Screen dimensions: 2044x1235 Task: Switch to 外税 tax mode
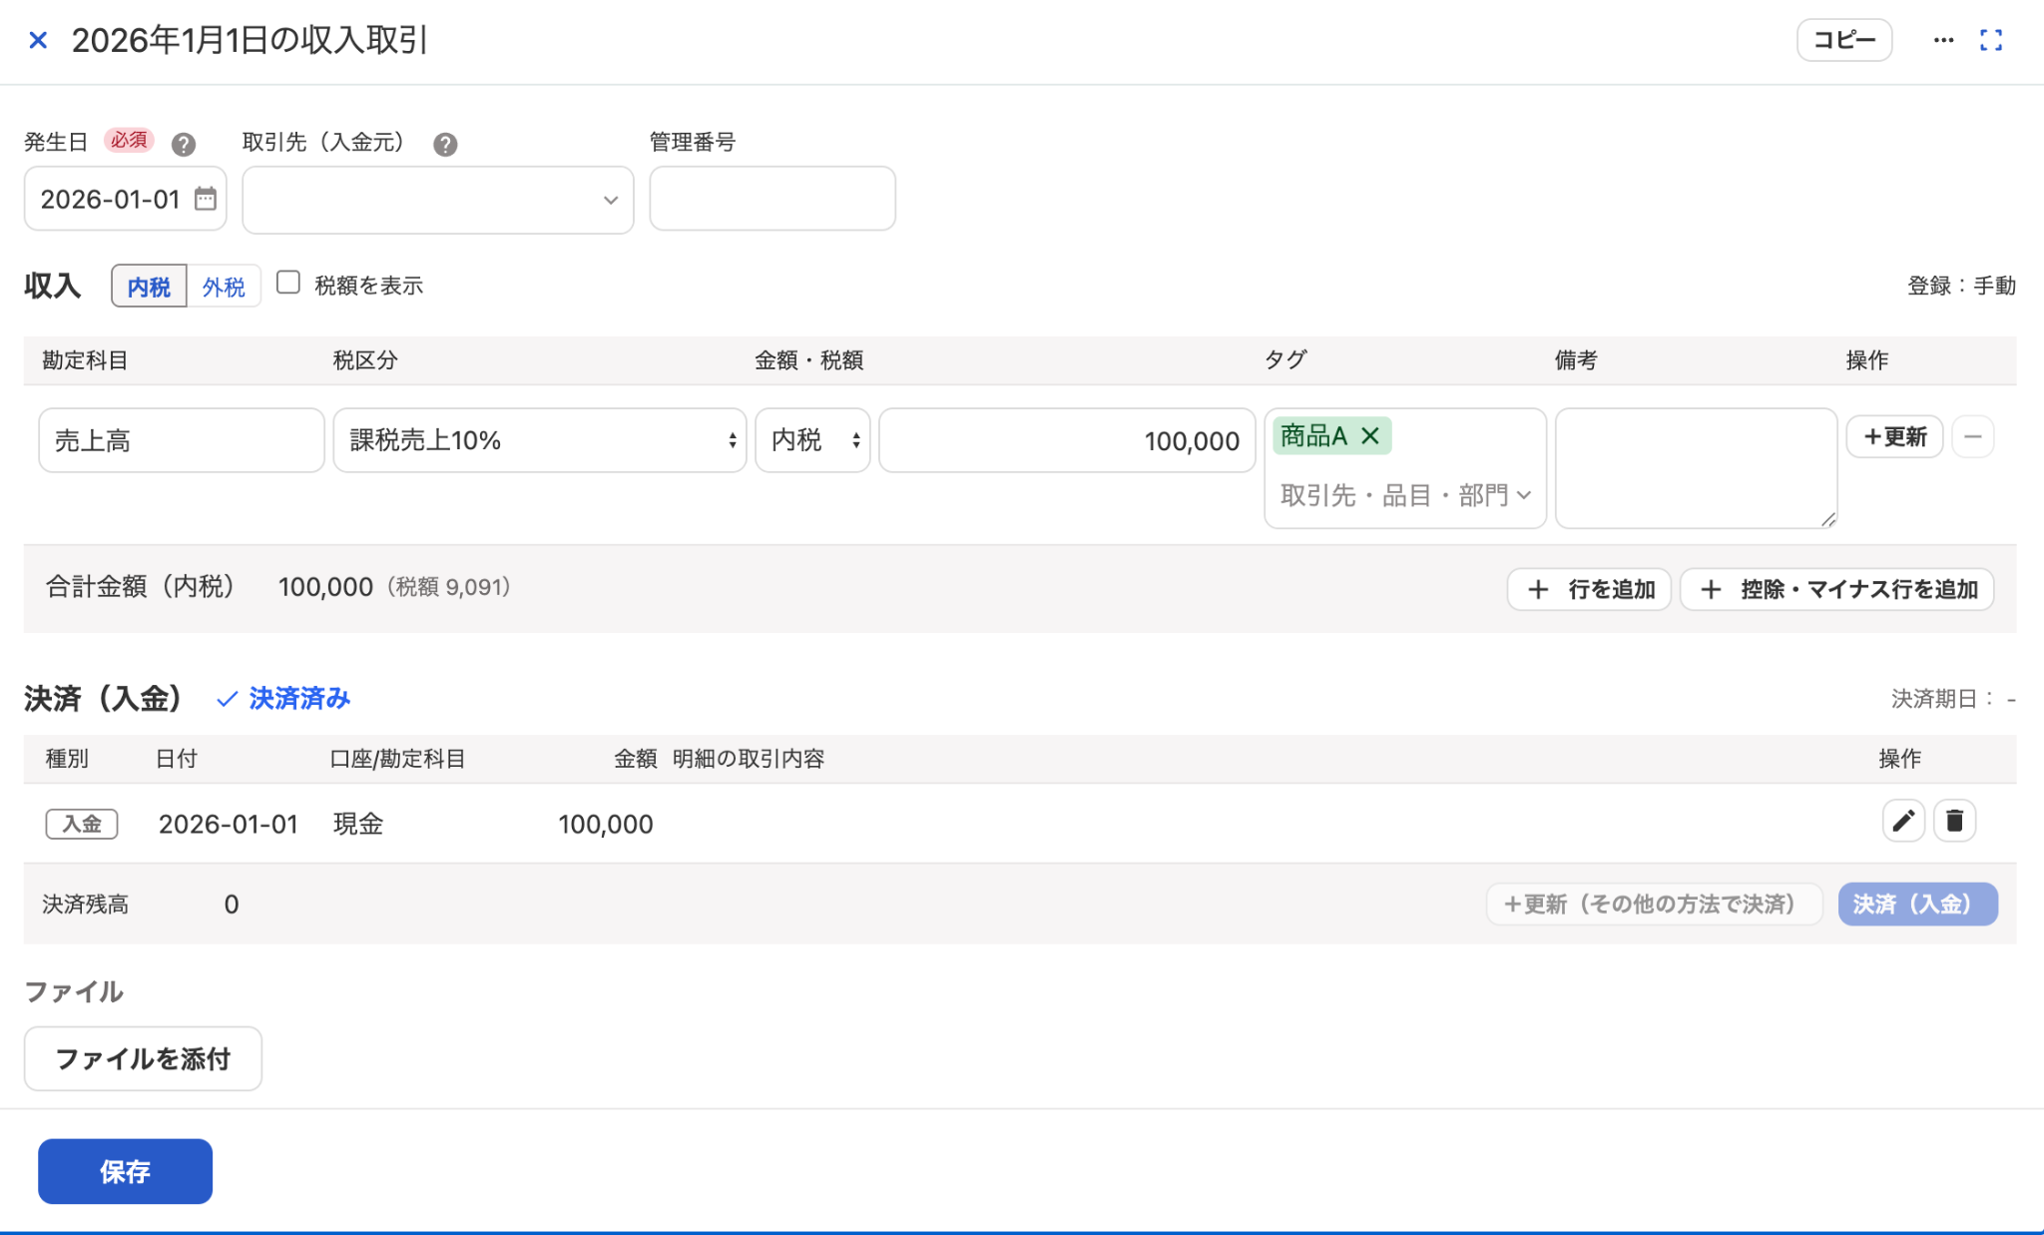tap(224, 287)
